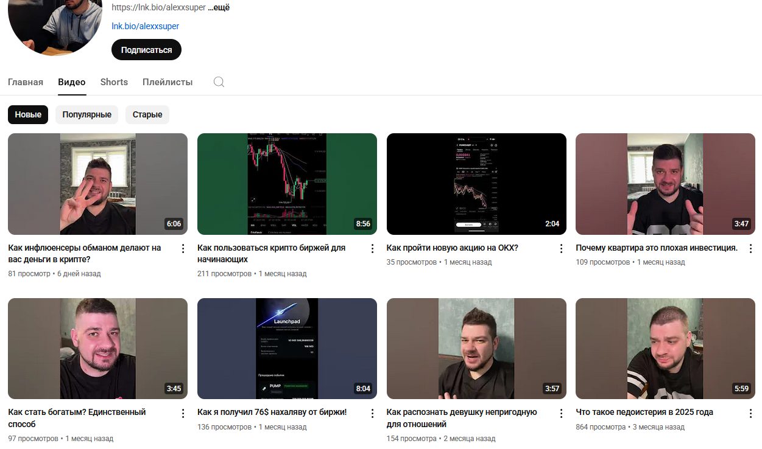Open title "Что такое педоистерия в 2025 года"
This screenshot has width=762, height=449.
[x=644, y=412]
